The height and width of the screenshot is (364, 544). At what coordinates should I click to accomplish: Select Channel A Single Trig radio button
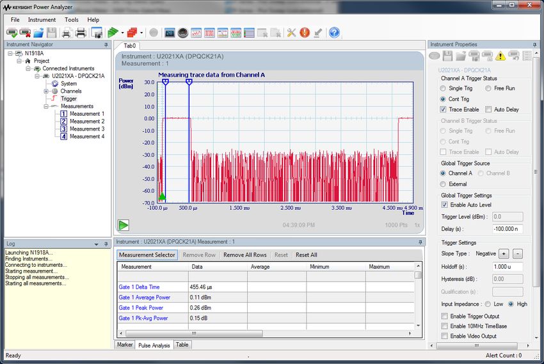click(x=443, y=88)
